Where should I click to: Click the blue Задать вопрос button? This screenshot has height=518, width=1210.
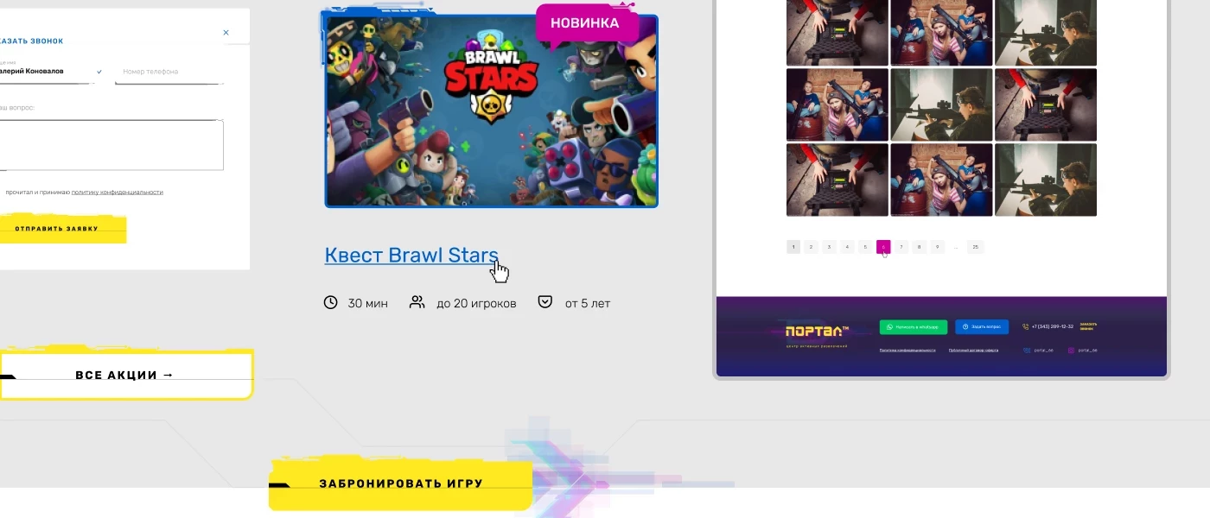coord(982,327)
